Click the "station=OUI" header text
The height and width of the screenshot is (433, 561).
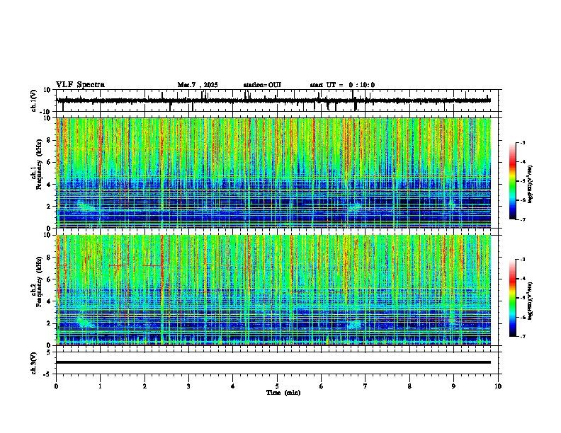262,85
